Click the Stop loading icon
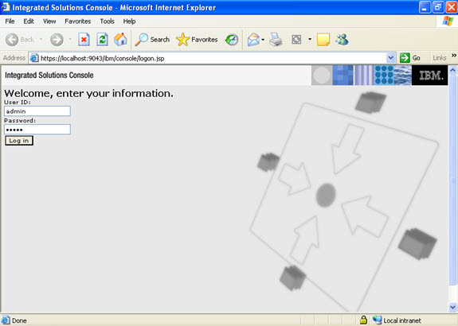Viewport: 458px width, 326px height. click(x=84, y=40)
